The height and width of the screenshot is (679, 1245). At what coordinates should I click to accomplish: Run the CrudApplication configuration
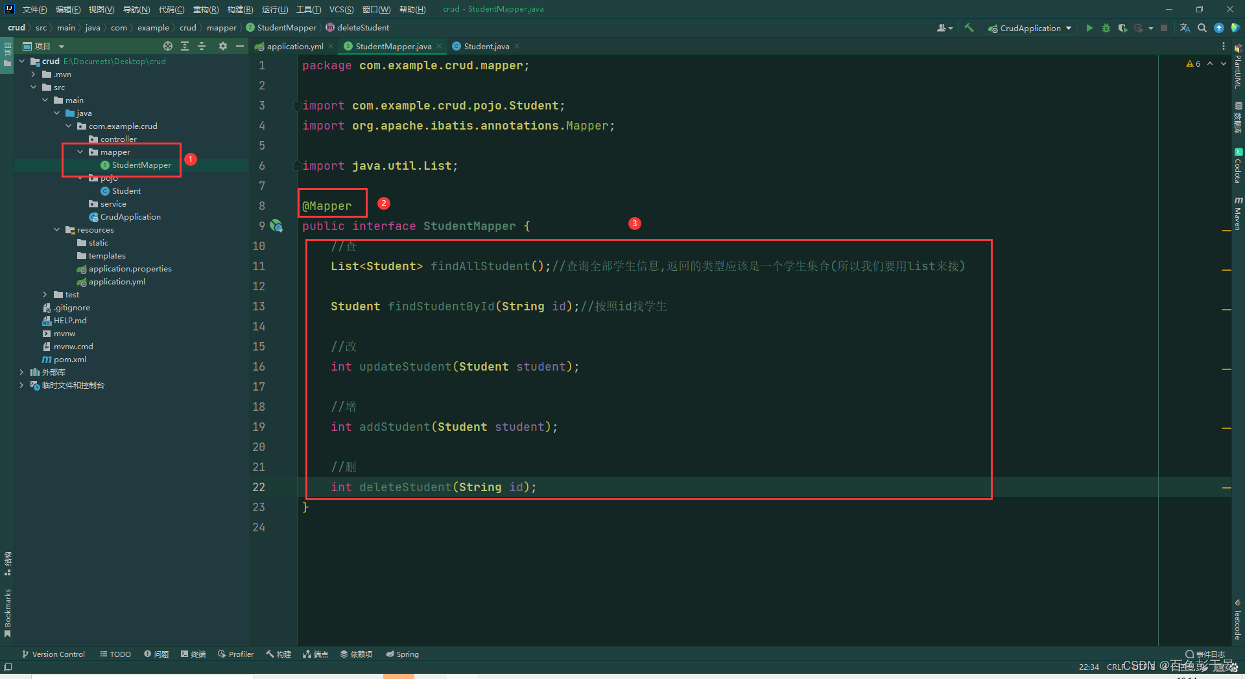1089,28
